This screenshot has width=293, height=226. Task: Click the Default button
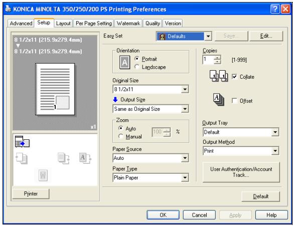click(x=261, y=196)
